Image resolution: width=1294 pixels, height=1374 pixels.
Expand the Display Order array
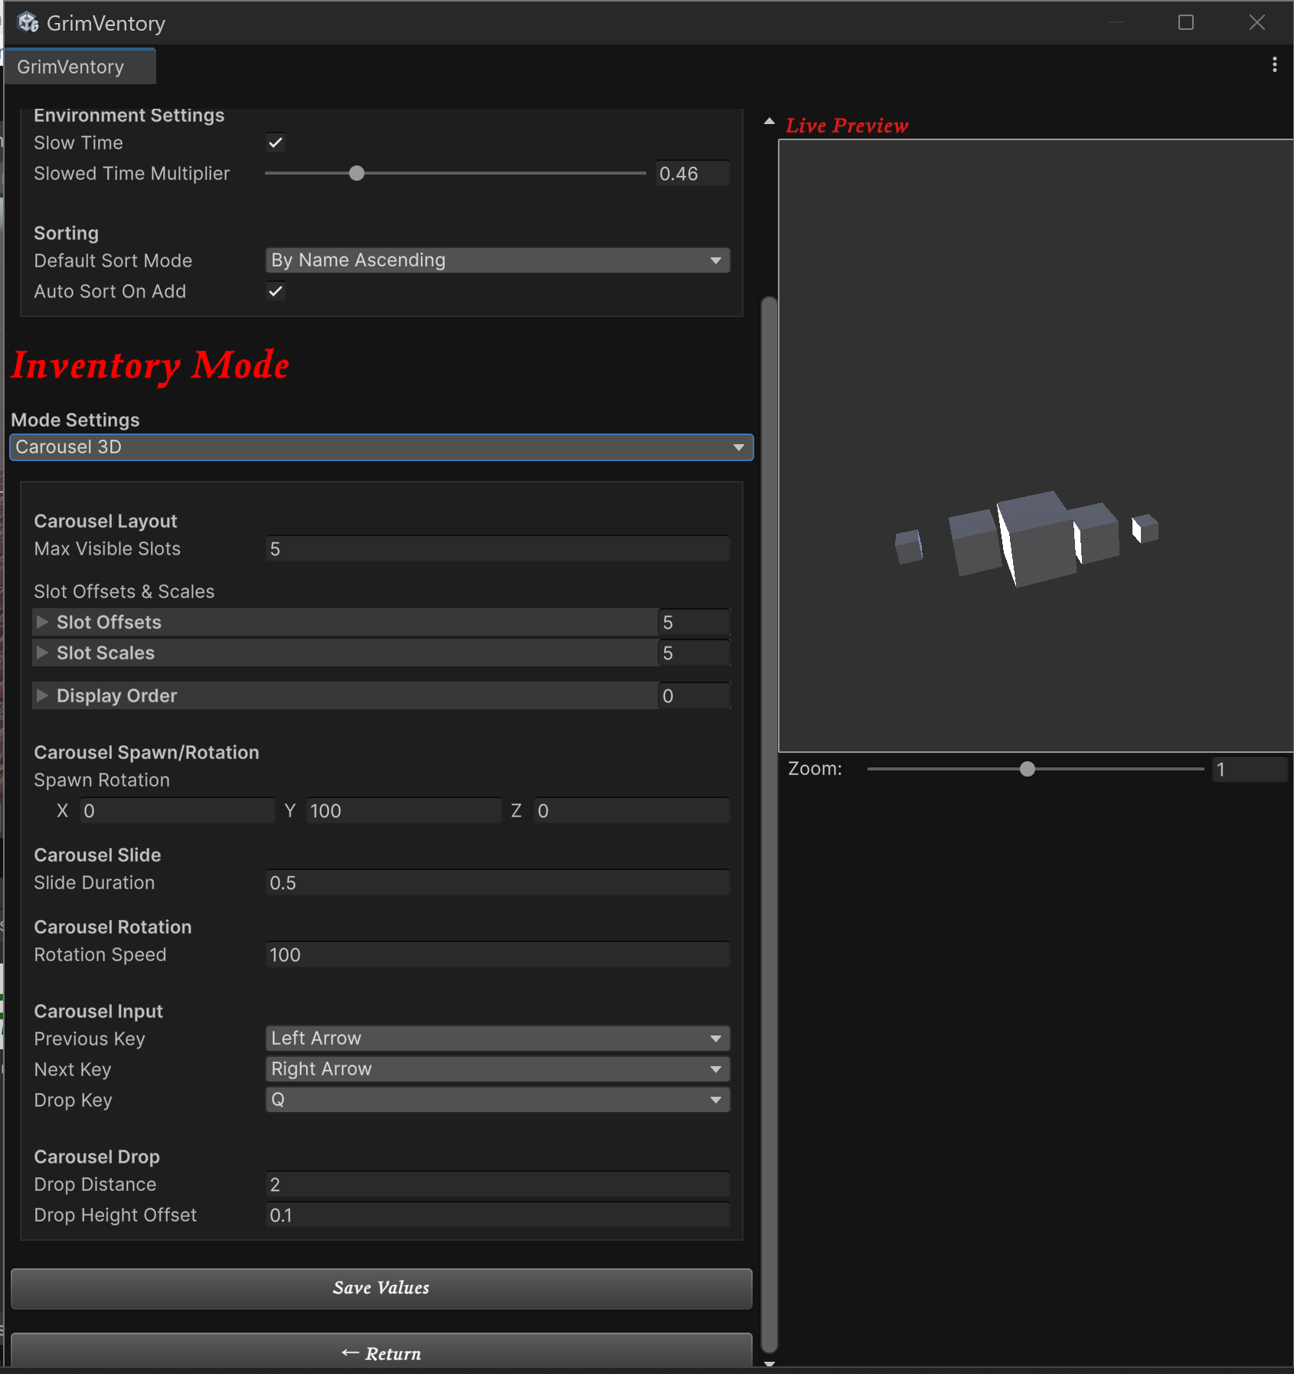tap(42, 695)
